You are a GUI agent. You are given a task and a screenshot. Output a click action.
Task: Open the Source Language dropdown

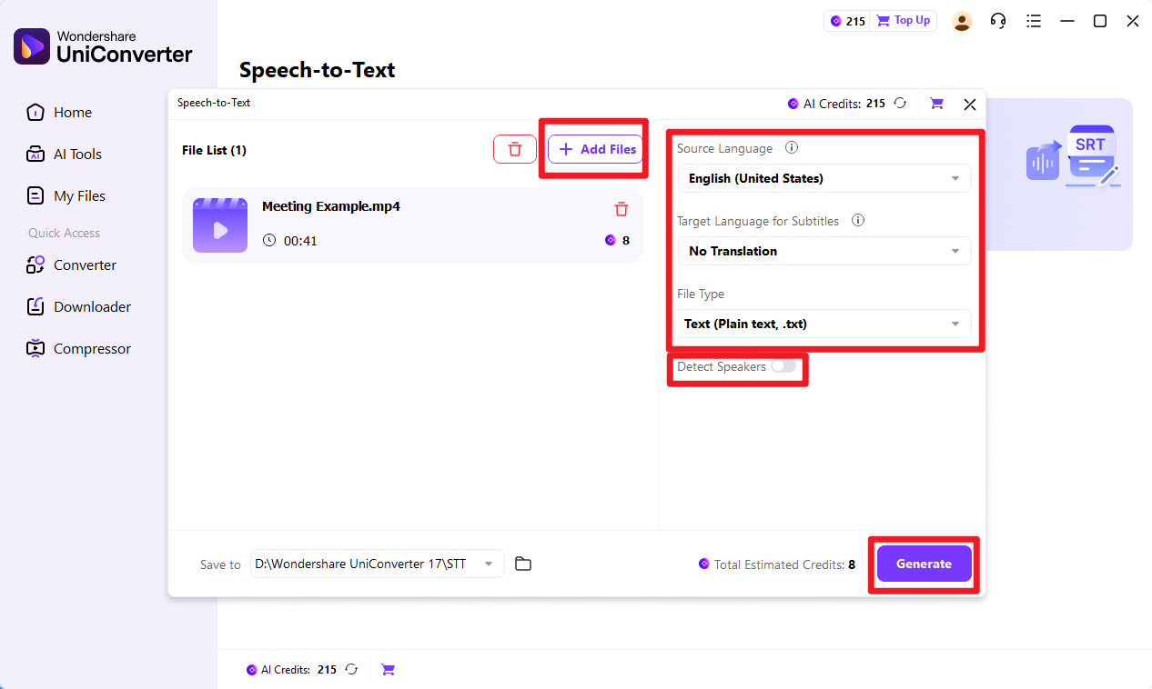pyautogui.click(x=824, y=178)
